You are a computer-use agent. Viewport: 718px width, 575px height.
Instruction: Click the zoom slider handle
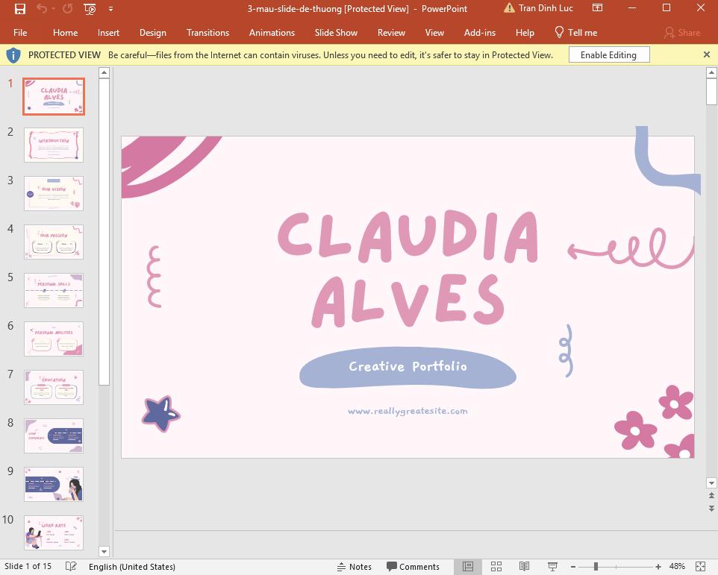(596, 567)
